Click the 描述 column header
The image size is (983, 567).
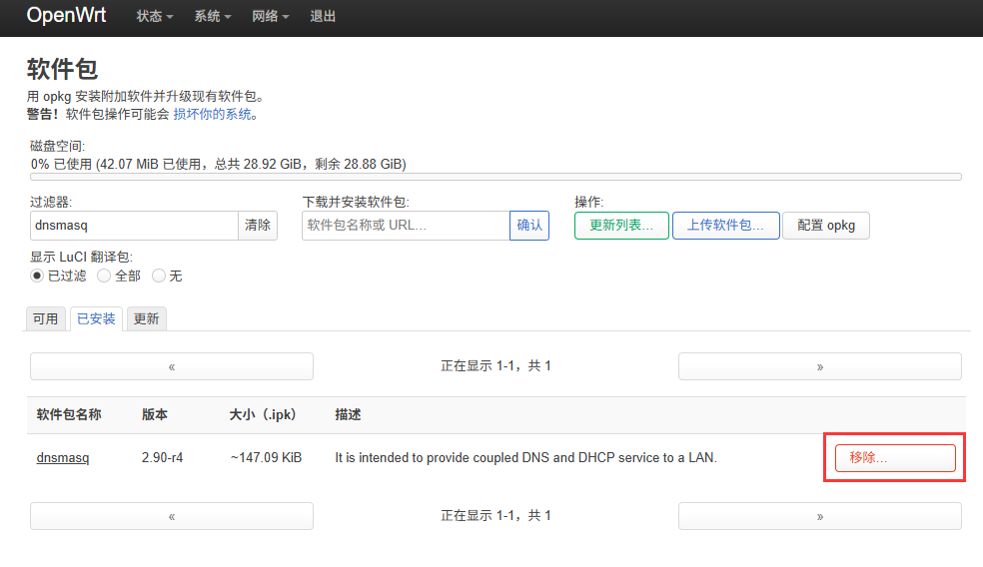click(348, 414)
